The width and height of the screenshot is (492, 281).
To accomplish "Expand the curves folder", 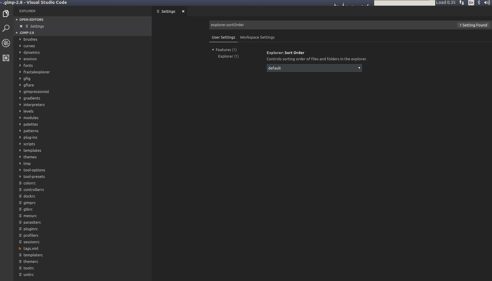I will click(83, 46).
